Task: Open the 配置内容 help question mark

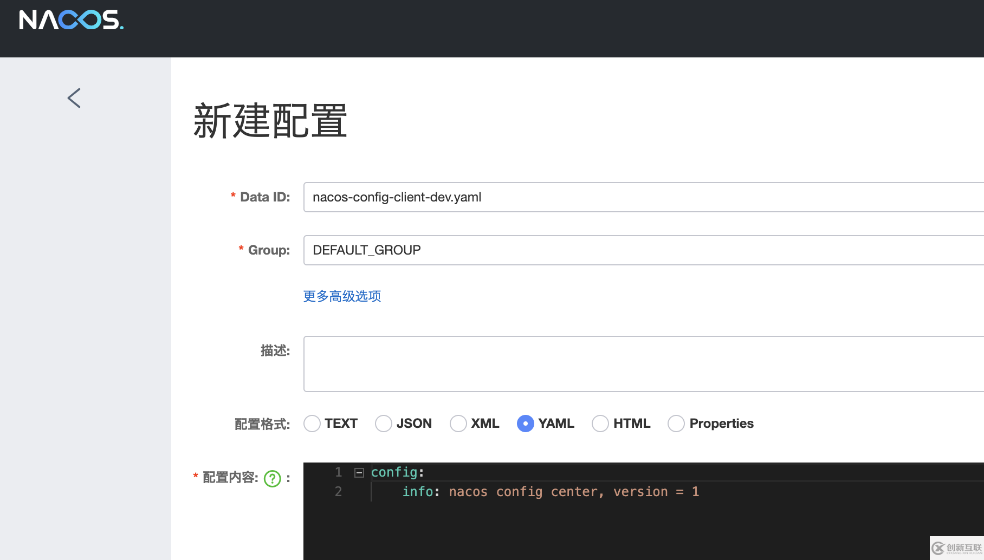Action: 273,478
